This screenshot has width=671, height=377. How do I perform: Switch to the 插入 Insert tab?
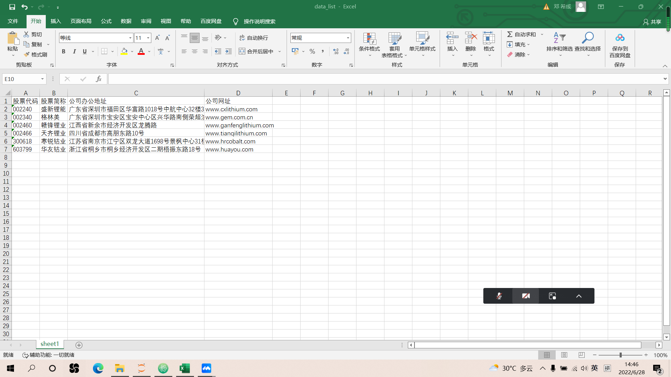[x=56, y=21]
